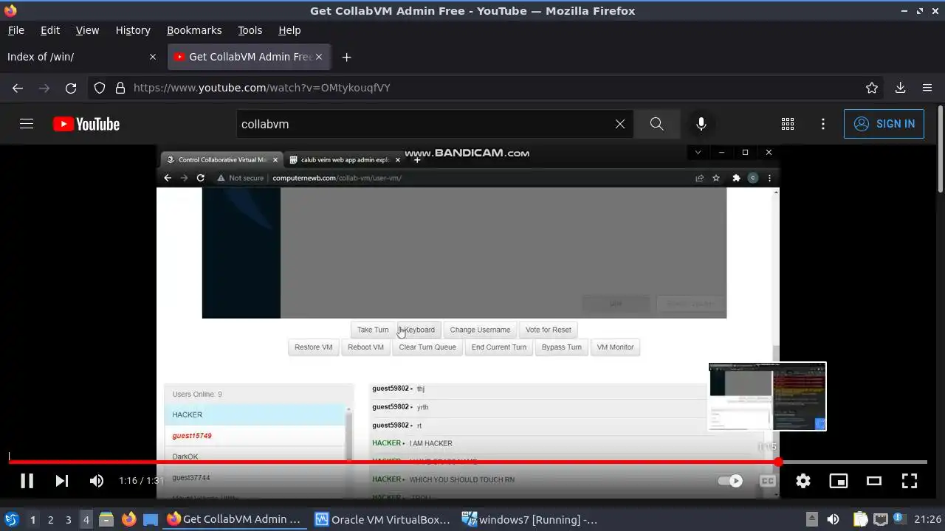Click the search magnifier button

656,124
